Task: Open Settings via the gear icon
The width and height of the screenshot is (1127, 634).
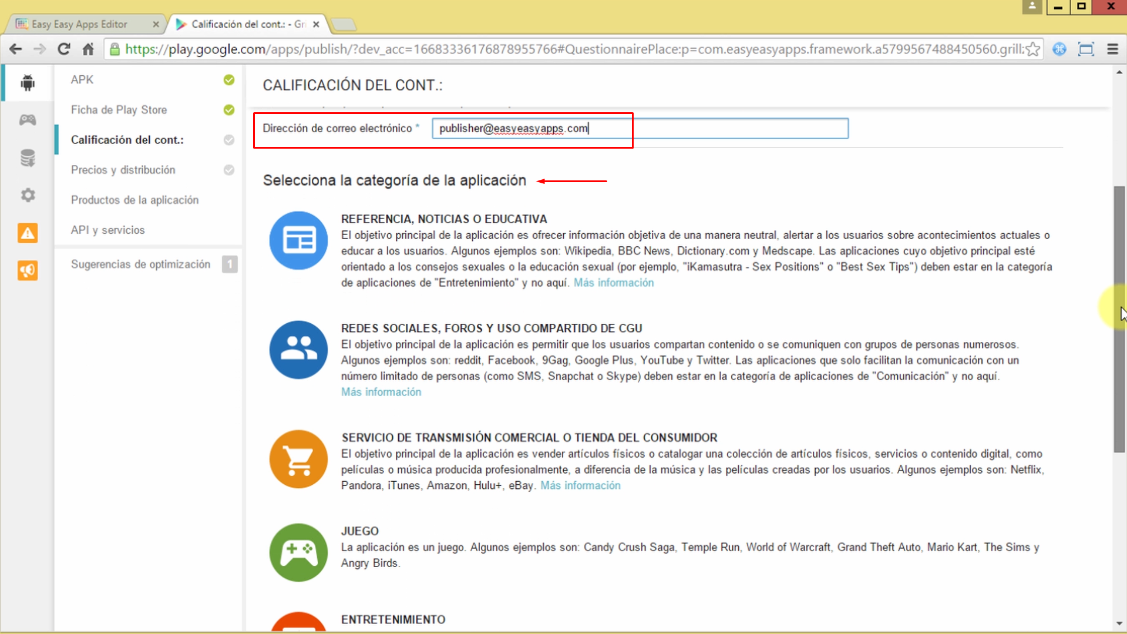Action: (27, 195)
